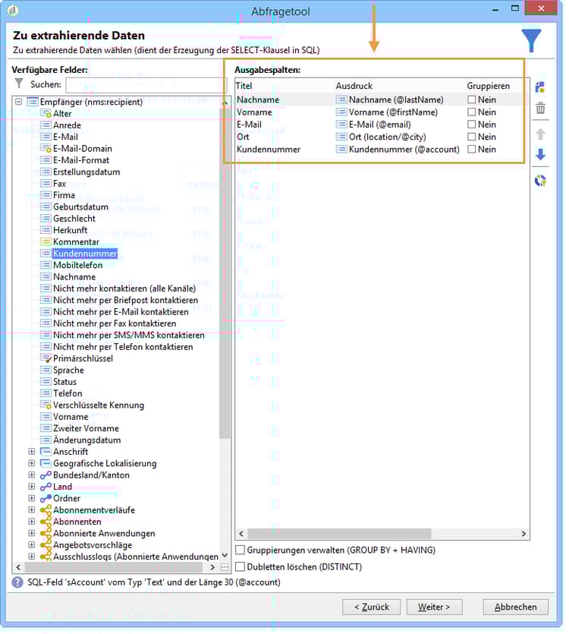
Task: Toggle Gruppieren checkbox for Vorname row
Action: pyautogui.click(x=471, y=112)
